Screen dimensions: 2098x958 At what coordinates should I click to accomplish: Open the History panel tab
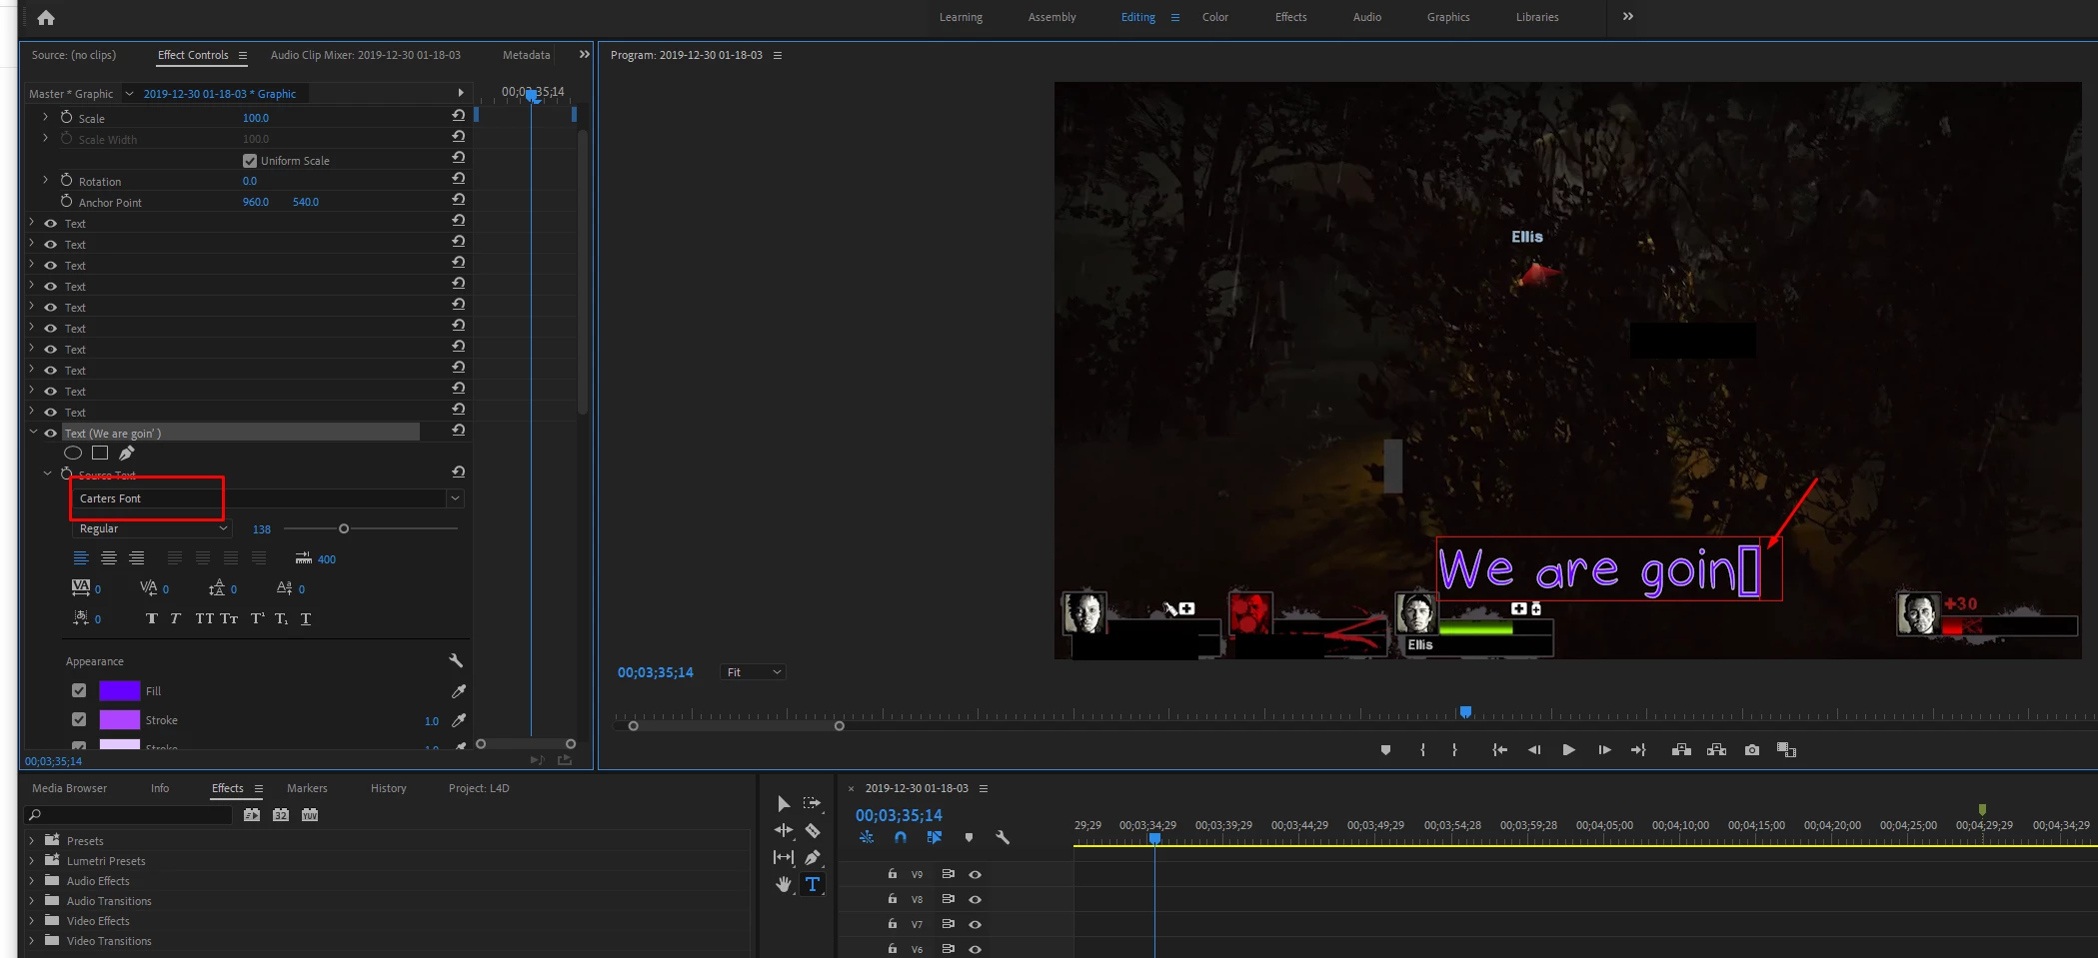(x=388, y=788)
